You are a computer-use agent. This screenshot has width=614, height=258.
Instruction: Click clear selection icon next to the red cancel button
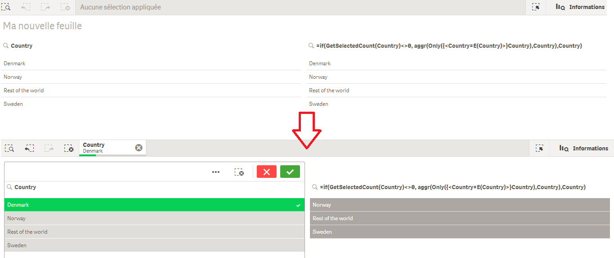(x=239, y=172)
